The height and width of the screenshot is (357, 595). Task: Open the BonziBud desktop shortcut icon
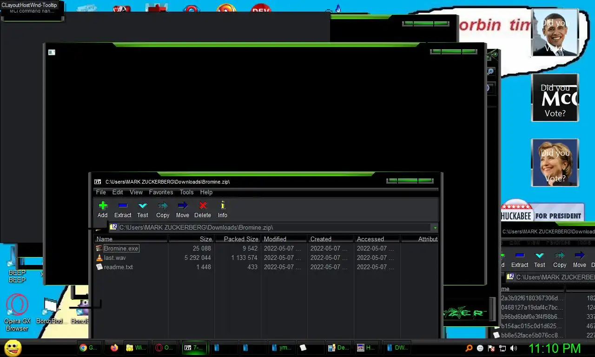50,311
